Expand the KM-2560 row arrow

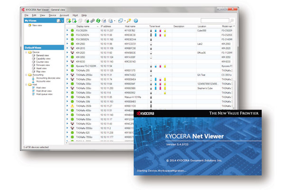[x=67, y=44]
